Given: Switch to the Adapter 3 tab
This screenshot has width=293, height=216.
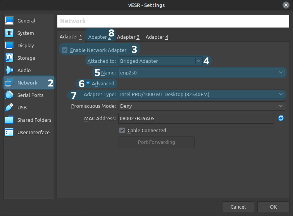Looking at the screenshot, I should click(128, 37).
